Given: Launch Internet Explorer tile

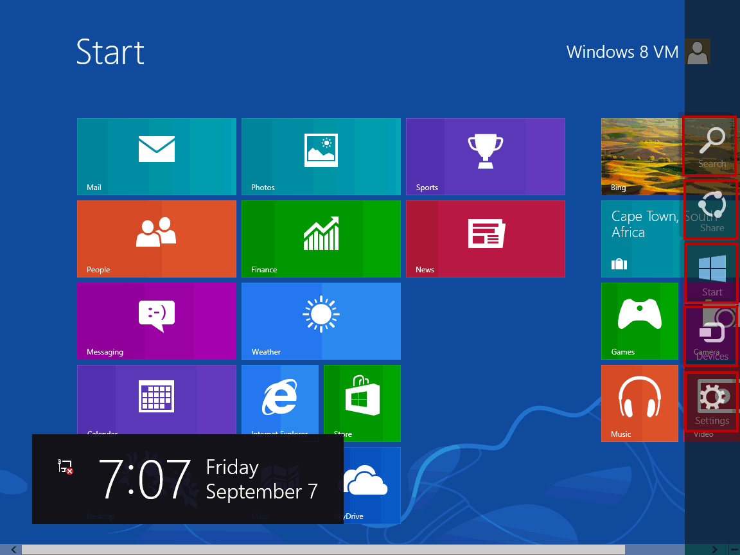Looking at the screenshot, I should coord(280,400).
